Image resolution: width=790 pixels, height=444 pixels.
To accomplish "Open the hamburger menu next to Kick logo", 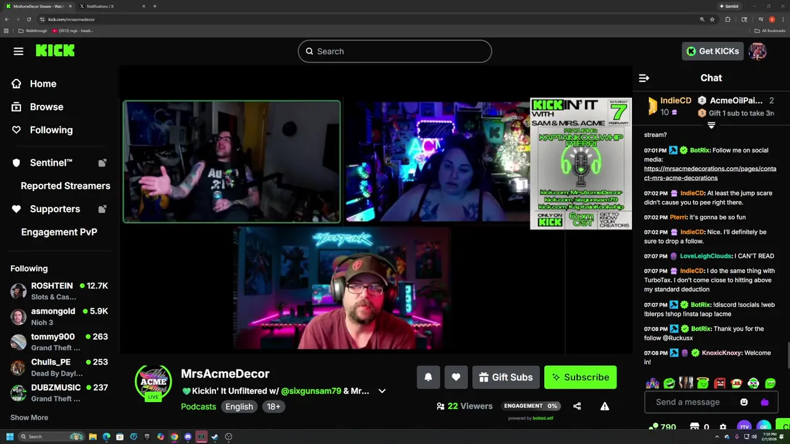I will click(19, 51).
